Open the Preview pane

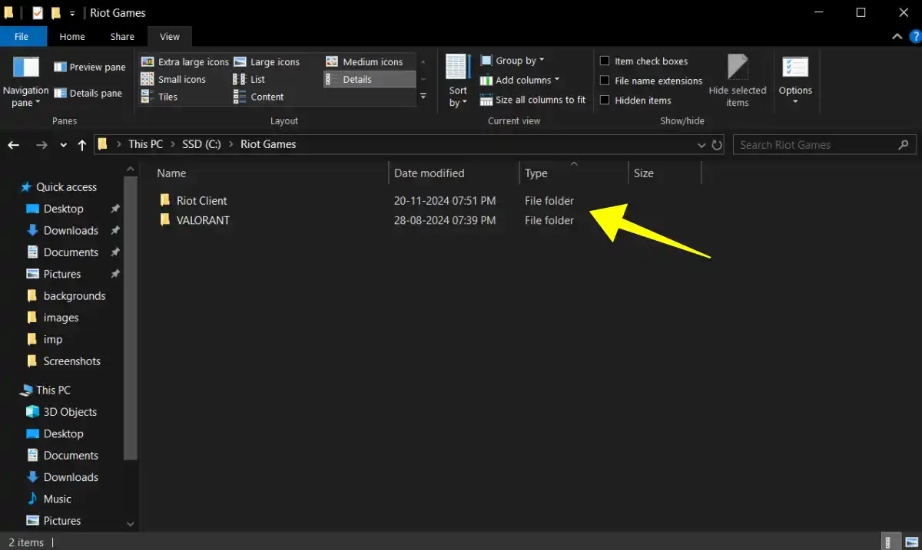click(x=88, y=67)
